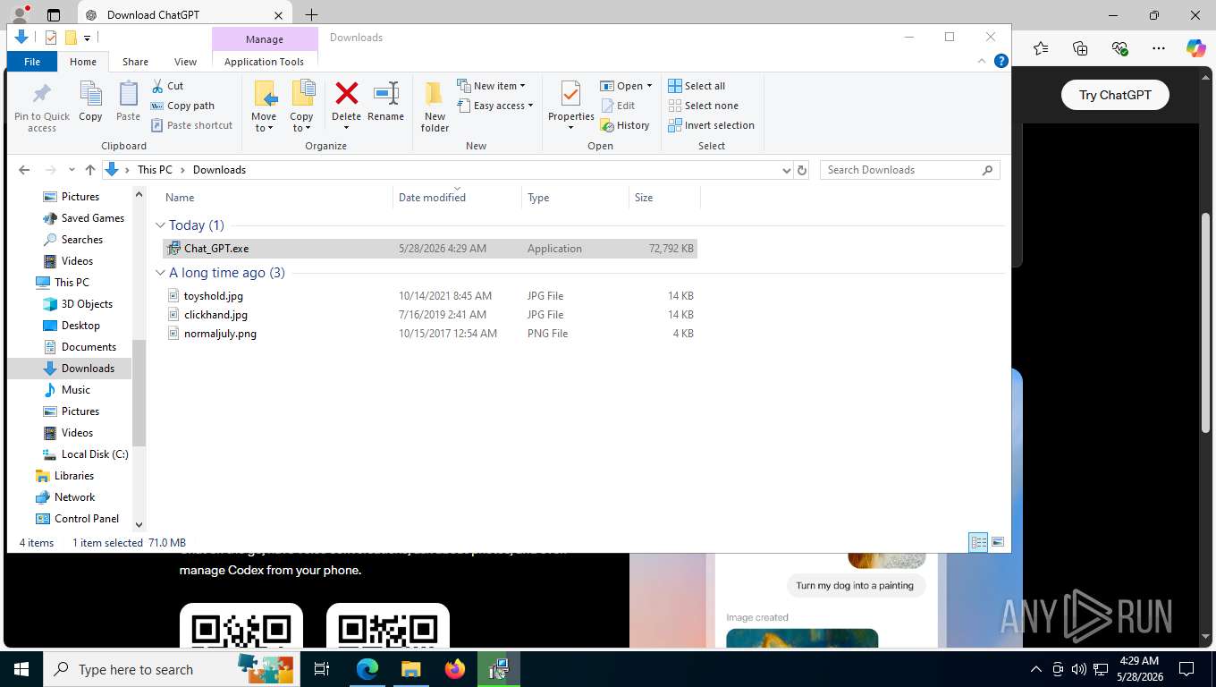1216x687 pixels.
Task: Open Network in navigation pane
Action: (64, 497)
